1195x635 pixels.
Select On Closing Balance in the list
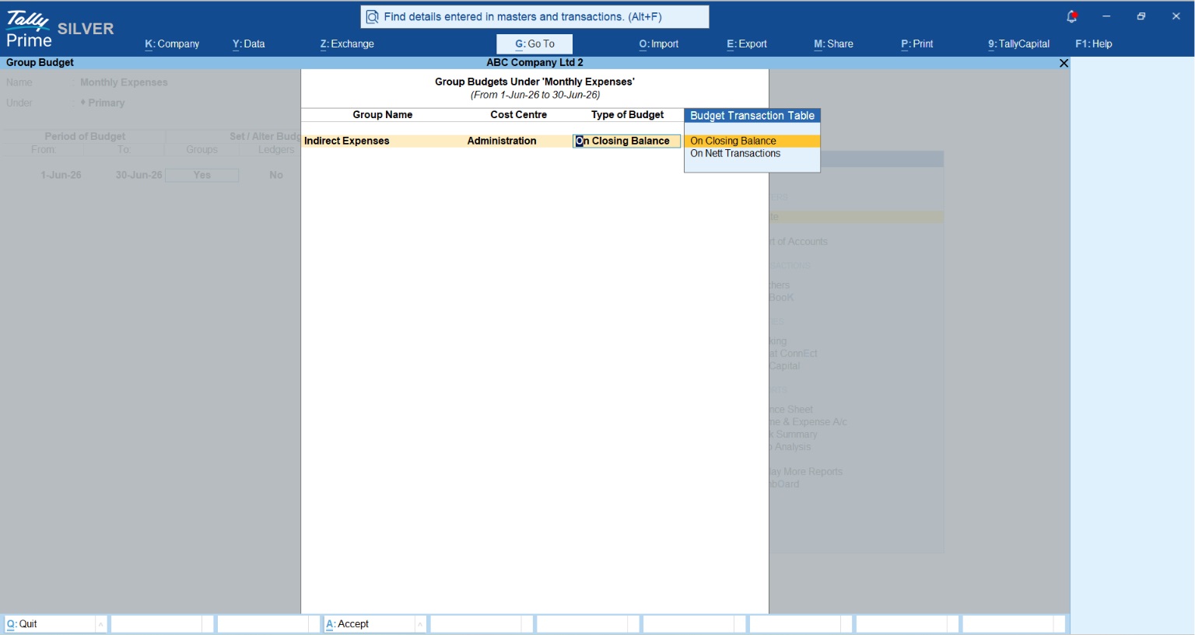pos(752,141)
